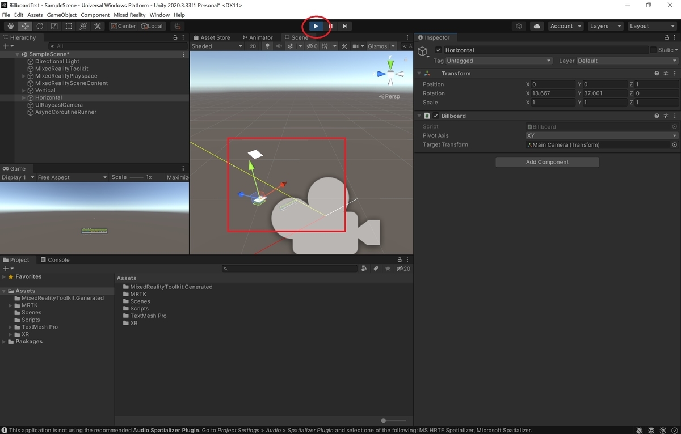Open the Shaded draw mode dropdown
This screenshot has height=434, width=681.
click(x=217, y=46)
